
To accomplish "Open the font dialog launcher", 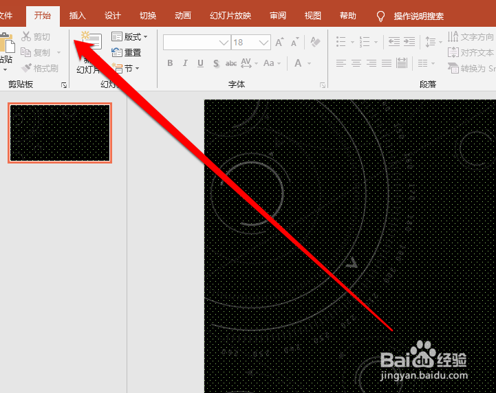I will (323, 85).
